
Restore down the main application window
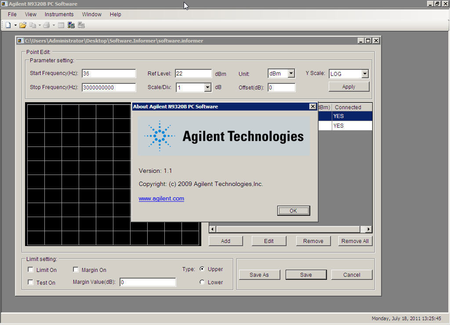coord(437,4)
